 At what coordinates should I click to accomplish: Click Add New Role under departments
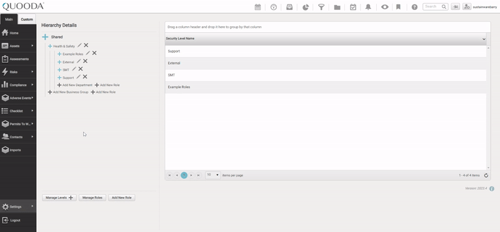[x=107, y=85]
